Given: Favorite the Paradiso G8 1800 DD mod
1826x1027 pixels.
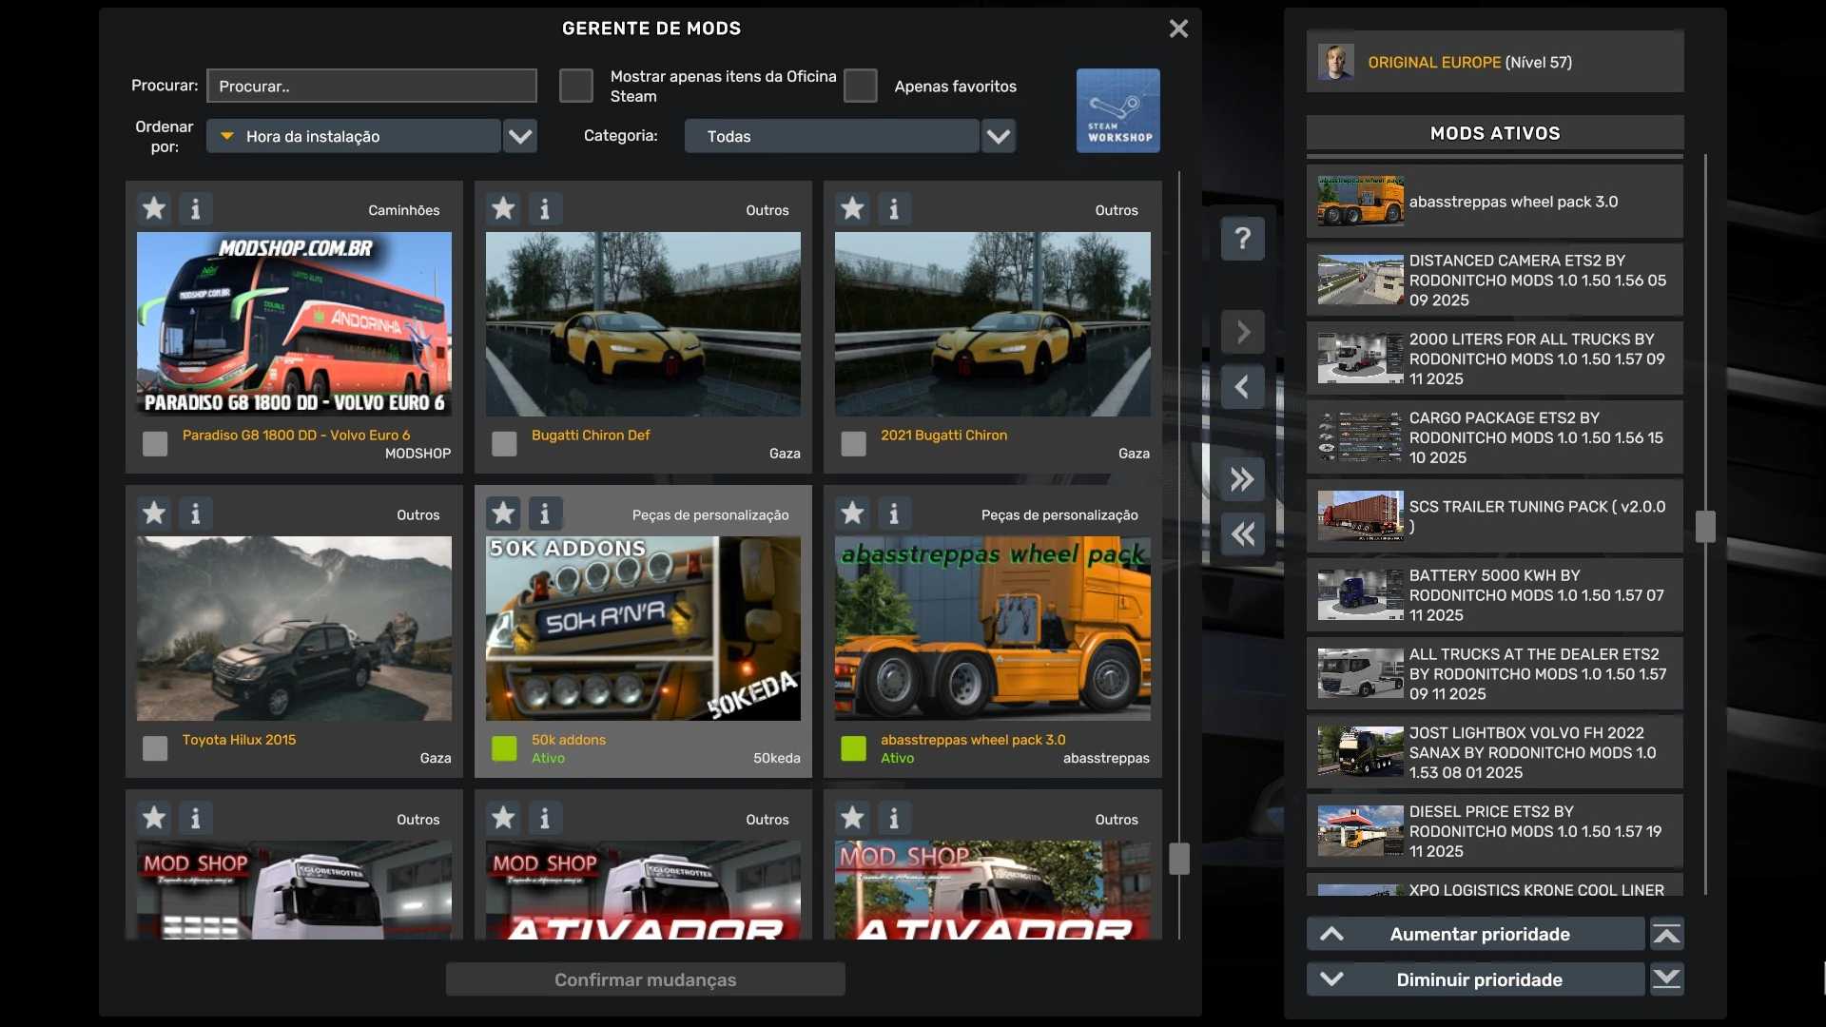Looking at the screenshot, I should (154, 208).
